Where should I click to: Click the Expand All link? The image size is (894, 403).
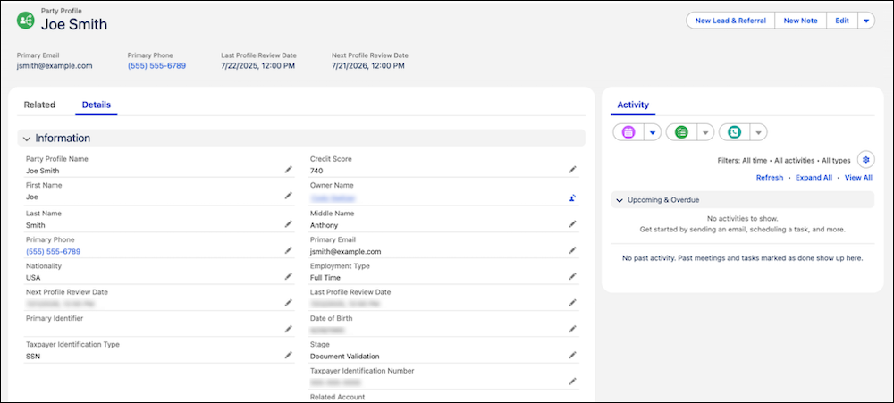pyautogui.click(x=814, y=178)
